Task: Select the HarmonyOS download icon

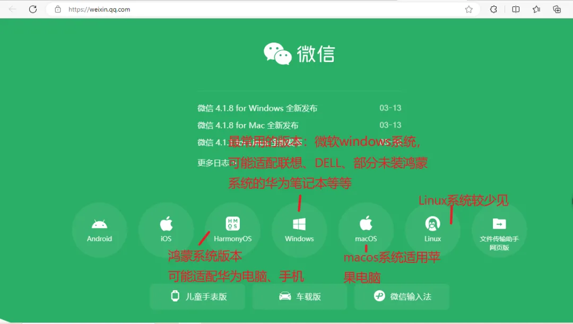Action: point(233,230)
